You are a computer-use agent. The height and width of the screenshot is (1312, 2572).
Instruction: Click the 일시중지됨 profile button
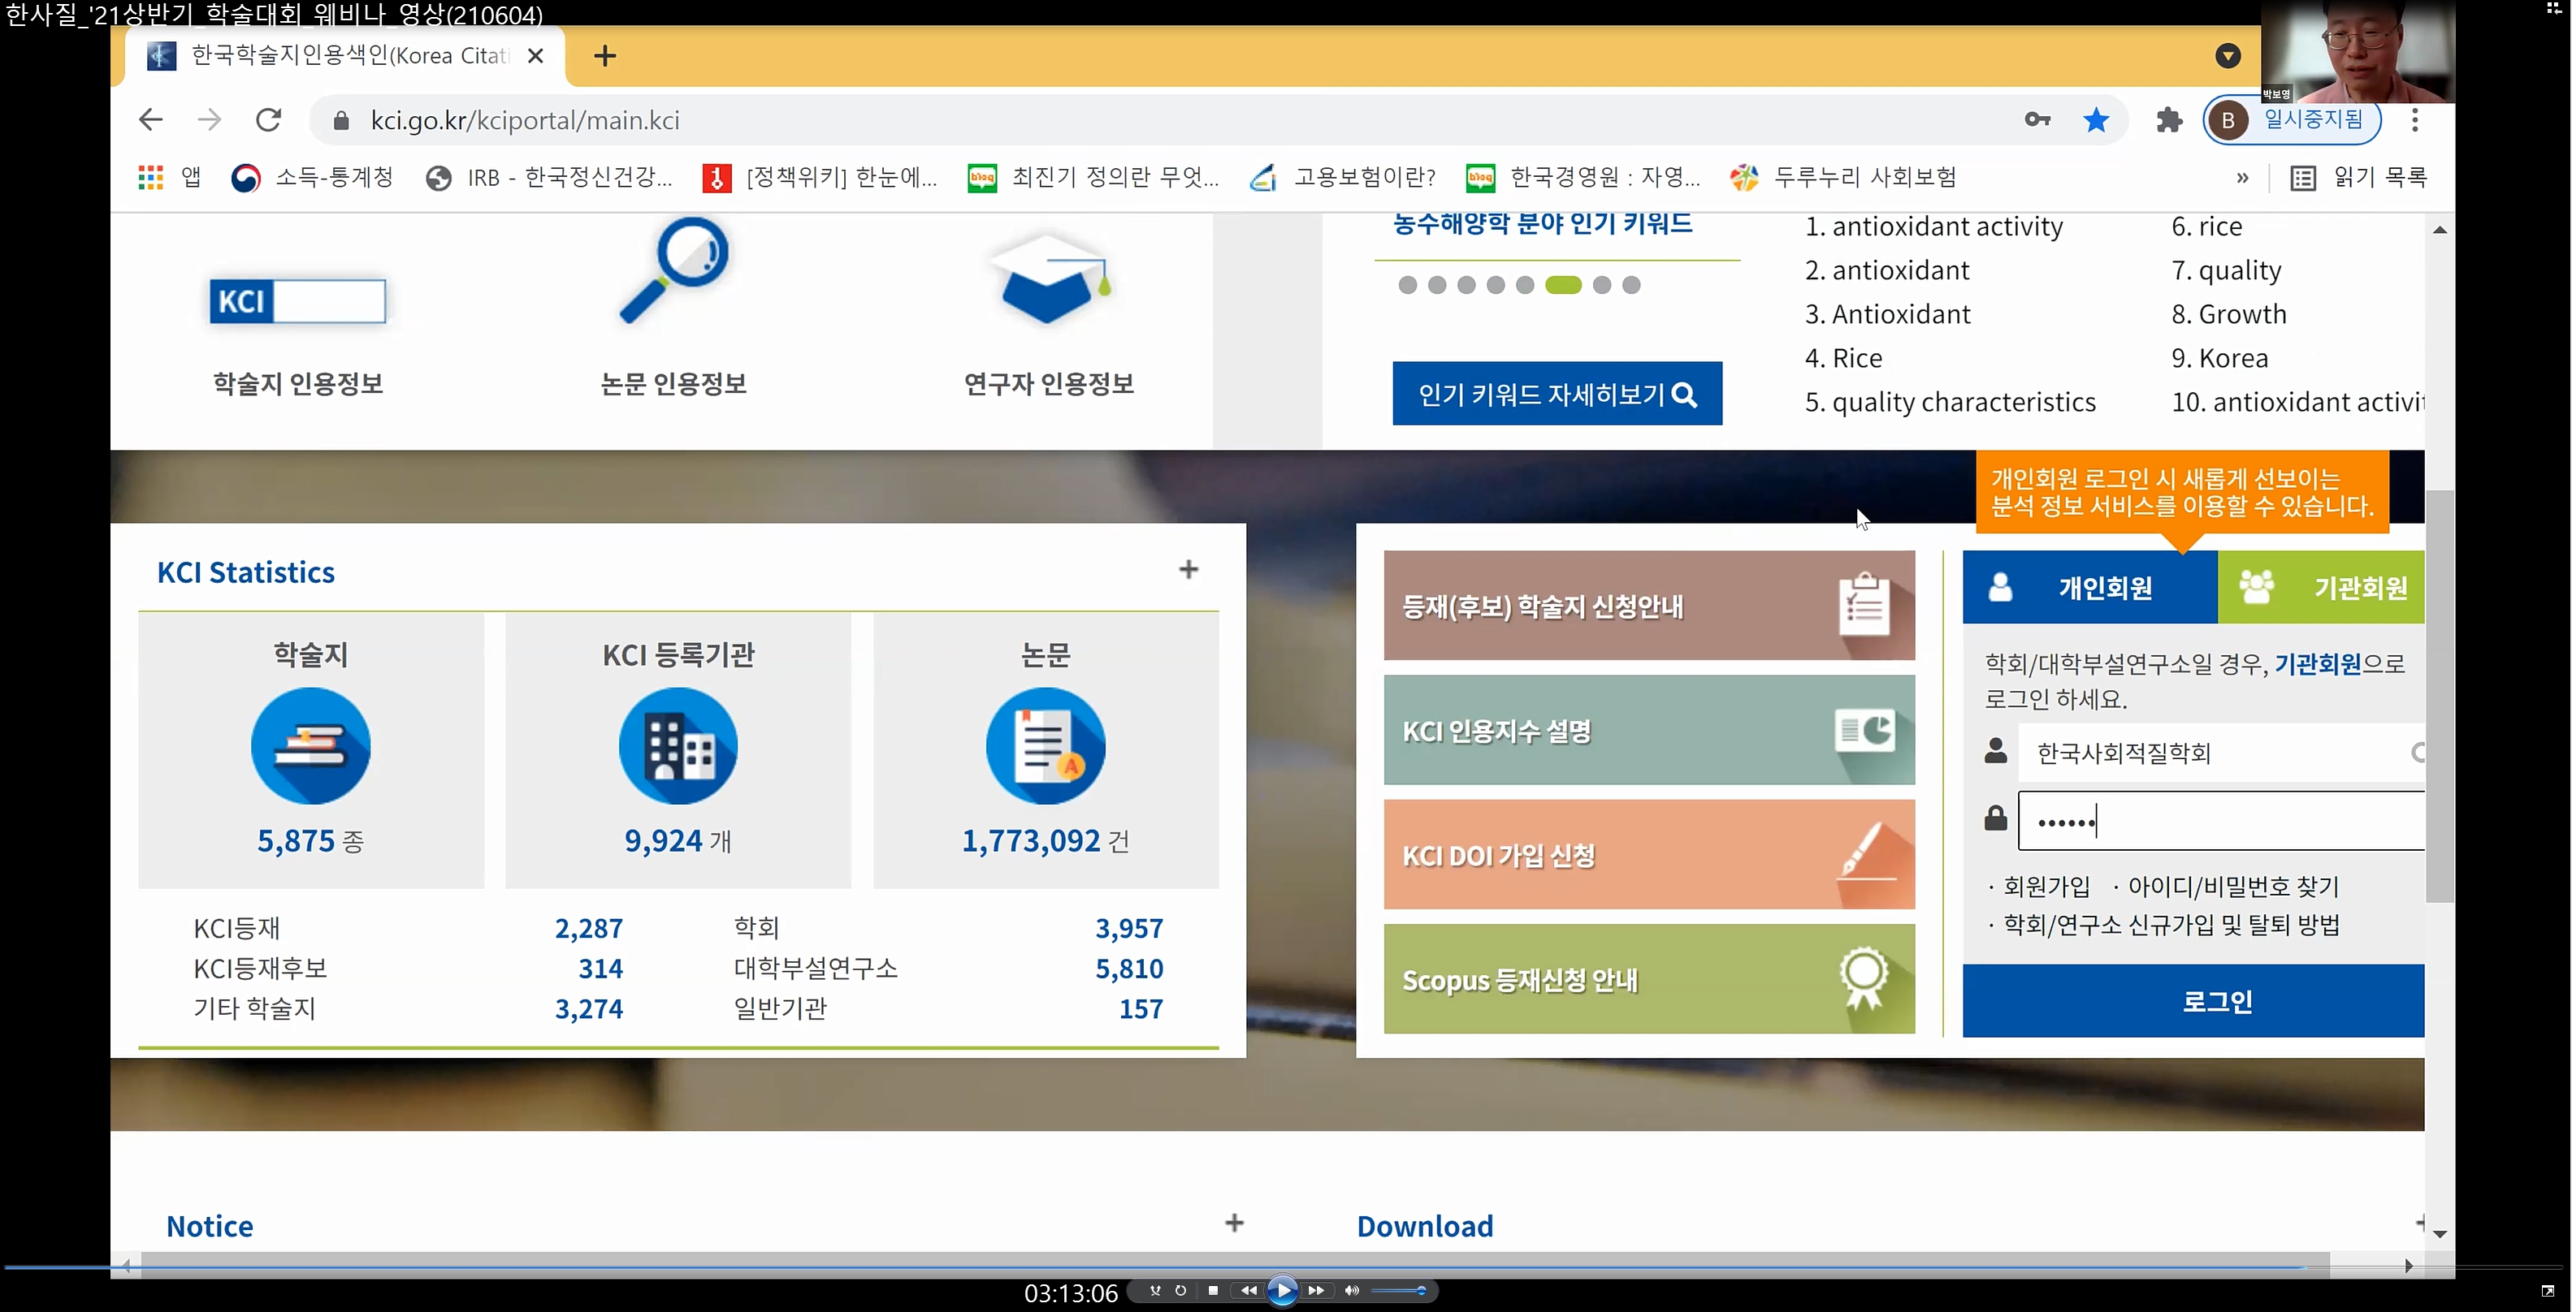[x=2293, y=119]
